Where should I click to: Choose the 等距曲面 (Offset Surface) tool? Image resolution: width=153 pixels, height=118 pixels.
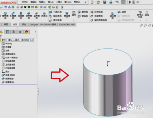(x=55, y=16)
